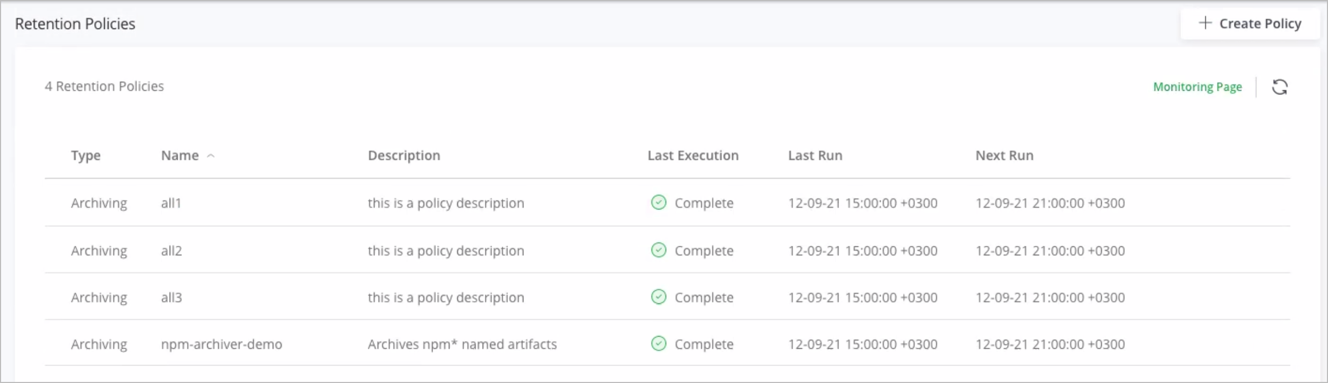Toggle the Name column sort arrow
Image resolution: width=1328 pixels, height=383 pixels.
(211, 156)
